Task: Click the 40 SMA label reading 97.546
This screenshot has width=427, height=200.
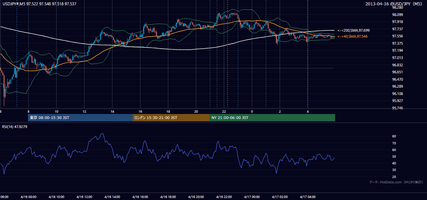Action: (x=352, y=36)
